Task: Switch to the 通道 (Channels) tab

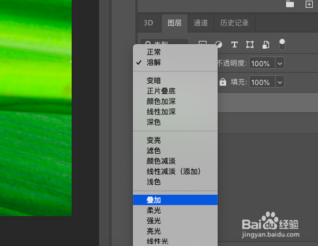Action: [x=200, y=23]
